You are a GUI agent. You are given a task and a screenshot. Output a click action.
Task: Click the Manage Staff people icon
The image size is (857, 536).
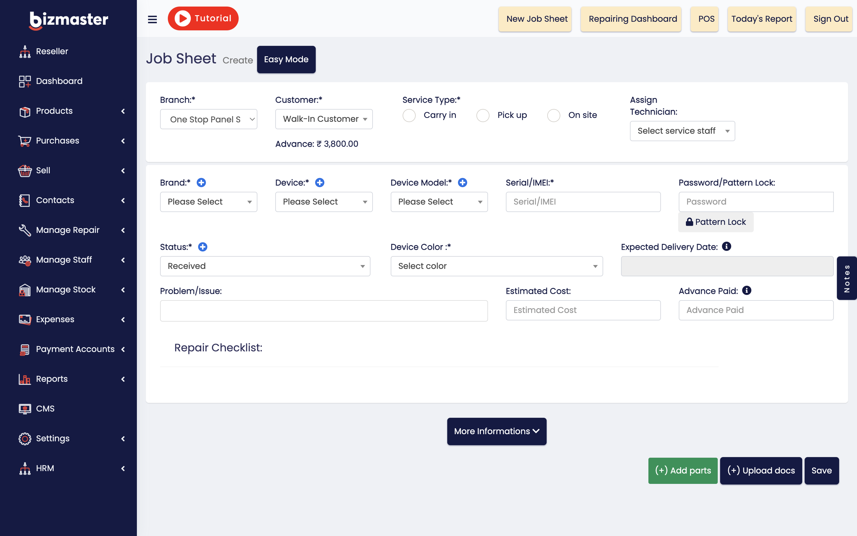tap(25, 260)
